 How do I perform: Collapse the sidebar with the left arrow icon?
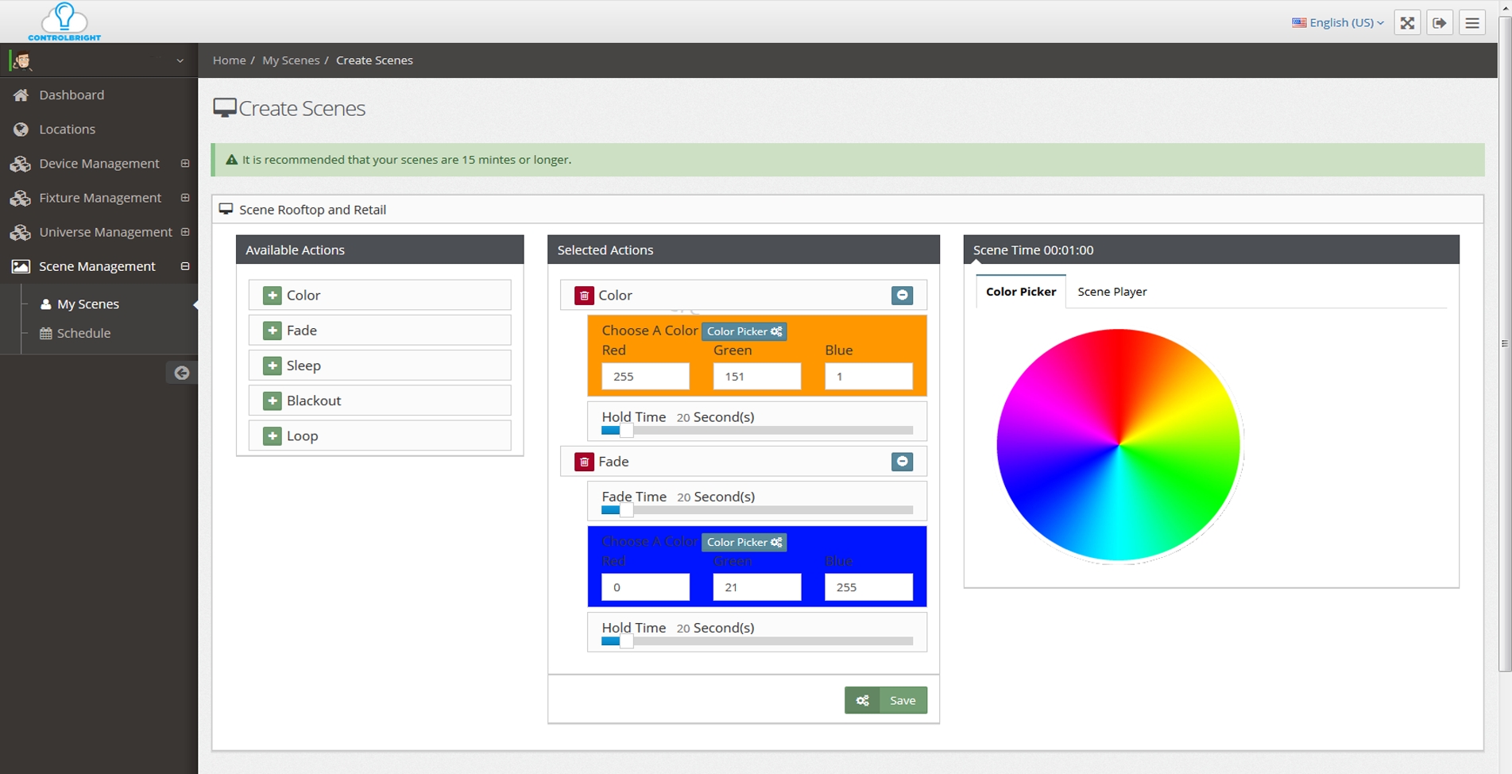pyautogui.click(x=182, y=372)
